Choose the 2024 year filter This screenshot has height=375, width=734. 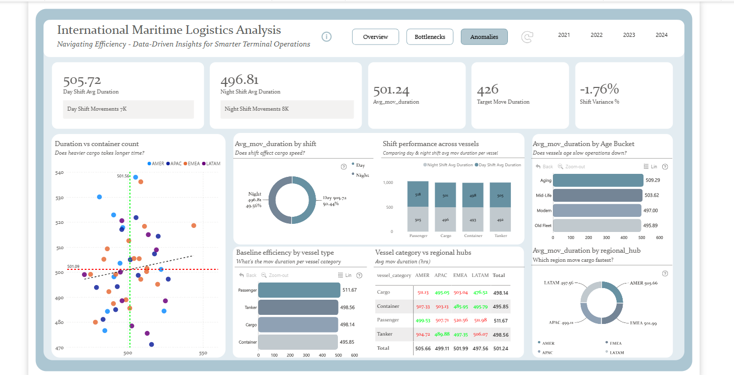click(661, 35)
